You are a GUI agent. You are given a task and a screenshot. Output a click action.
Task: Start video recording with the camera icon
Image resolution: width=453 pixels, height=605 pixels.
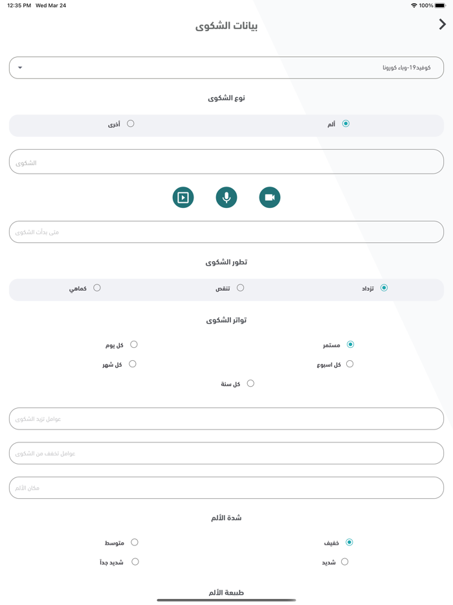point(270,197)
